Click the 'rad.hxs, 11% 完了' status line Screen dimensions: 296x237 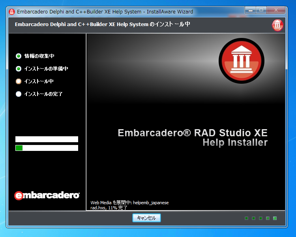(x=109, y=208)
